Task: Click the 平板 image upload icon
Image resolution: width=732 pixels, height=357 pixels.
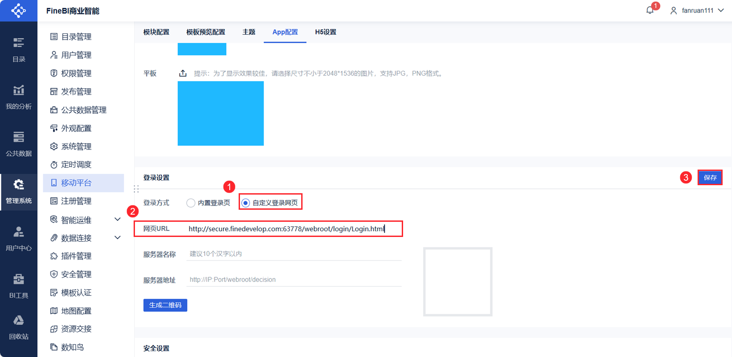Action: 183,73
